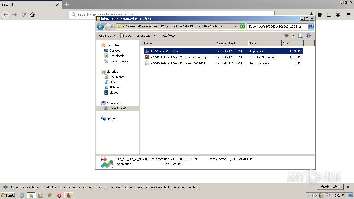Close the New Tab tab

57,5
